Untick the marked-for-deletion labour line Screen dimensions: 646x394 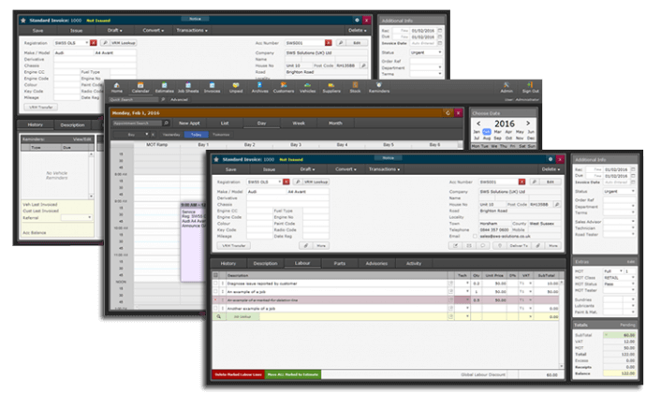[x=215, y=299]
